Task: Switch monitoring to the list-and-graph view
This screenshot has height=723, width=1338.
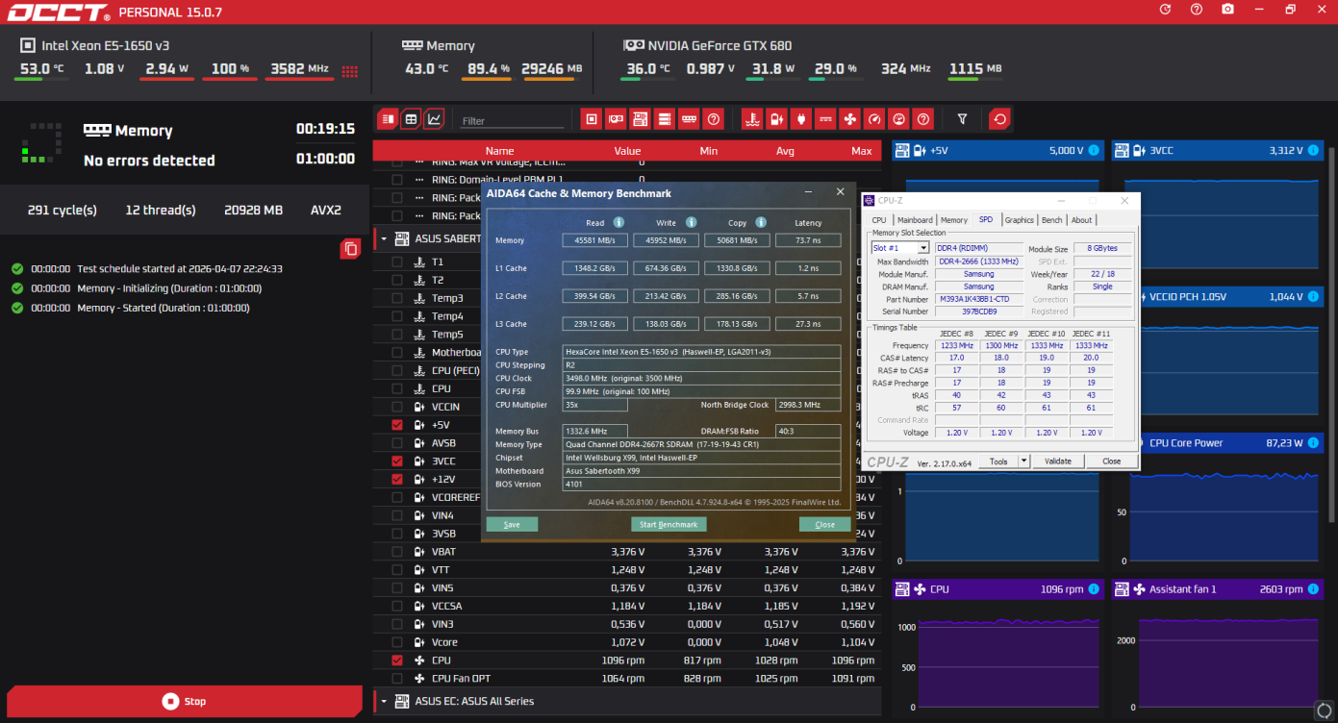Action: pyautogui.click(x=388, y=119)
